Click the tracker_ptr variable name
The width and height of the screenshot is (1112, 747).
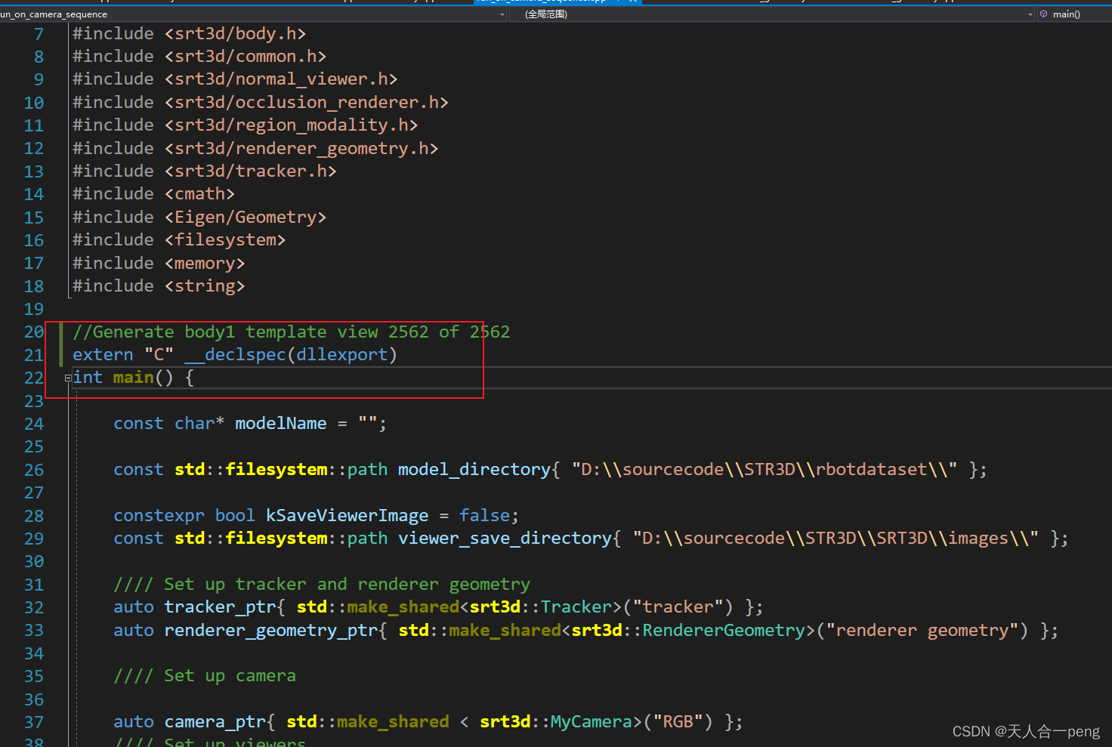coord(220,607)
